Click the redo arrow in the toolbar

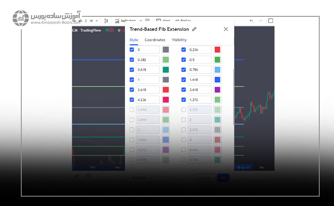(x=261, y=21)
